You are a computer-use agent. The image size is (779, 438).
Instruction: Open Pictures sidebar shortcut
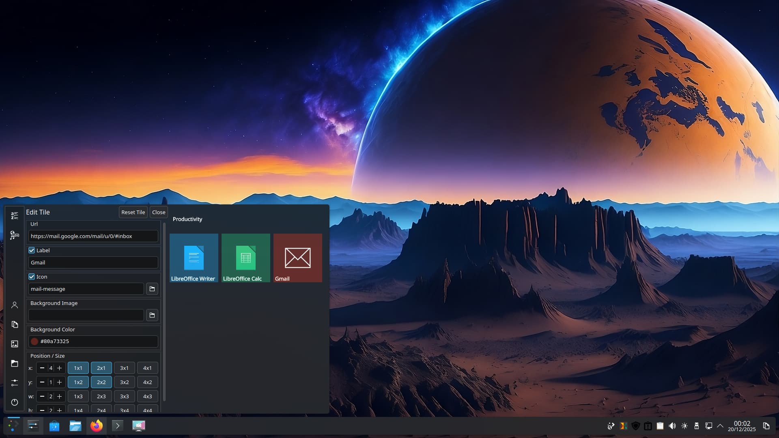(15, 344)
